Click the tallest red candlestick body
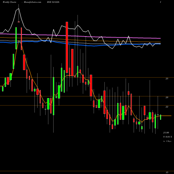The image size is (174, 174). (67, 47)
